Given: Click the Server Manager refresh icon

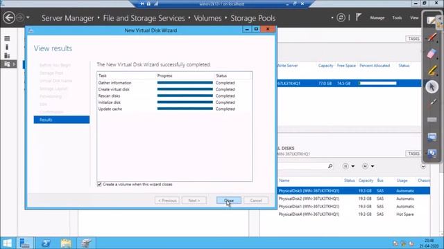Looking at the screenshot, I should pyautogui.click(x=341, y=18).
